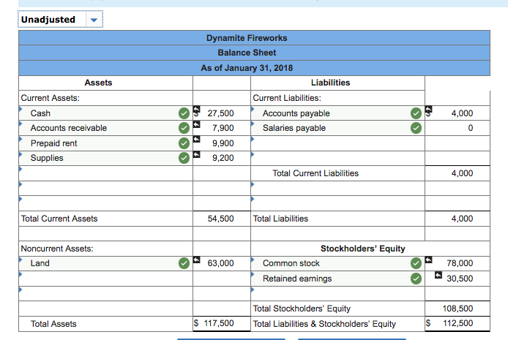Click the undo arrow icon in the Prepaid rent amount cell
Viewport: 508px width, 340px height.
click(x=197, y=139)
